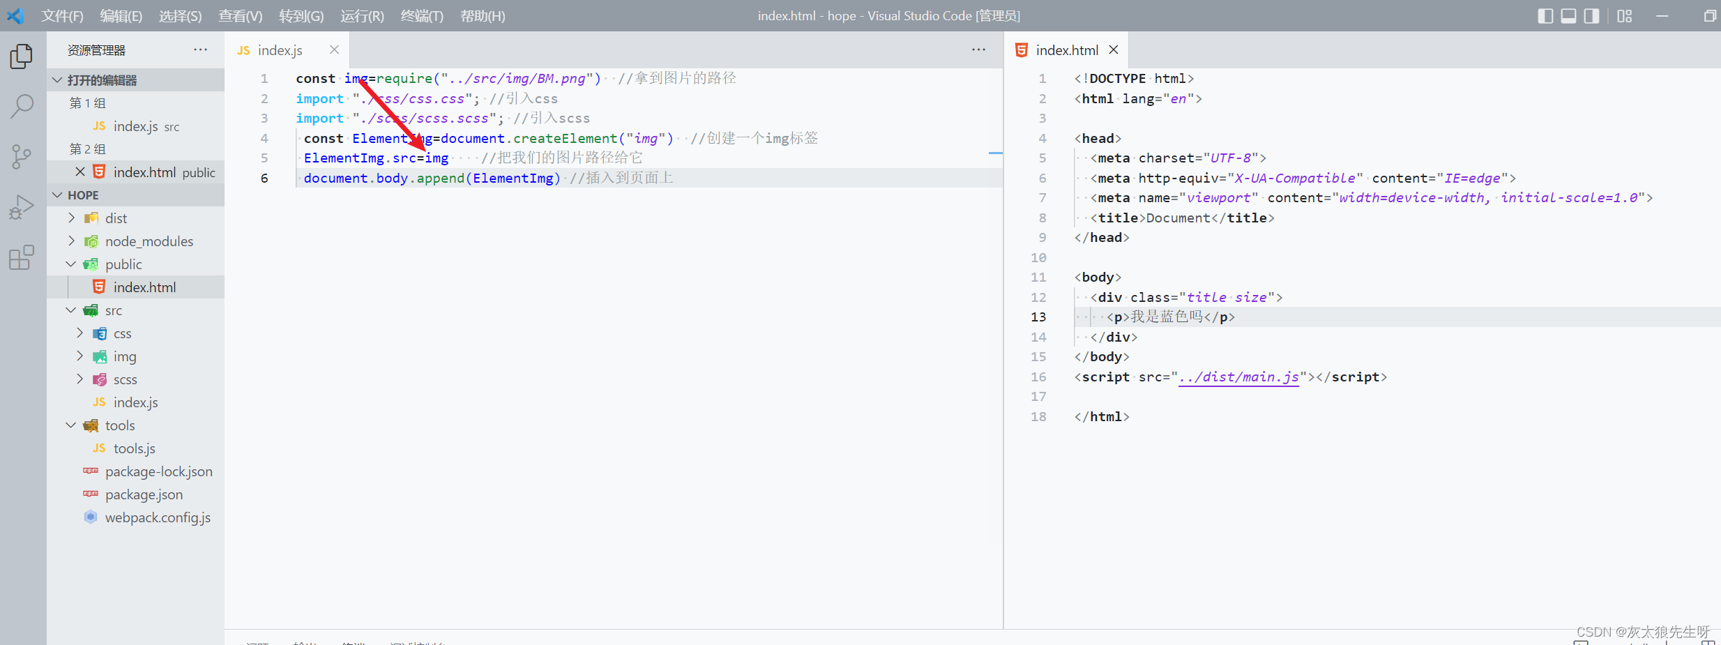Screen dimensions: 1721x645
Task: Expand the img folder chevron
Action: pyautogui.click(x=79, y=356)
